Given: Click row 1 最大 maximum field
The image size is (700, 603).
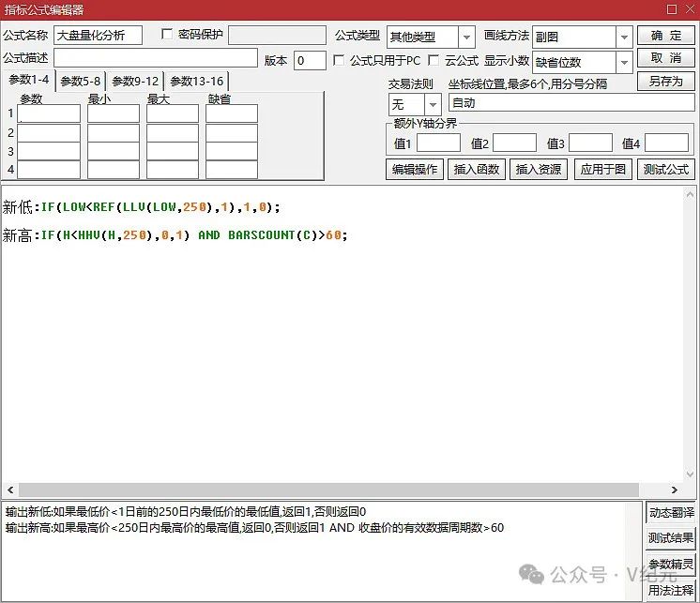Looking at the screenshot, I should click(173, 113).
